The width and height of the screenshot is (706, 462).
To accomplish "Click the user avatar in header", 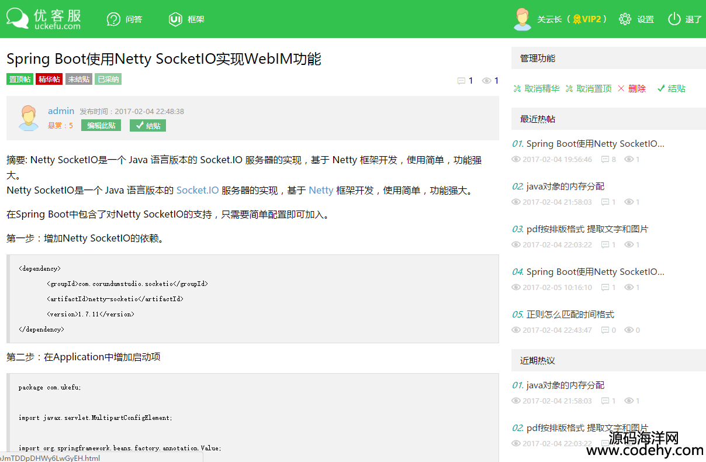I will tap(522, 19).
